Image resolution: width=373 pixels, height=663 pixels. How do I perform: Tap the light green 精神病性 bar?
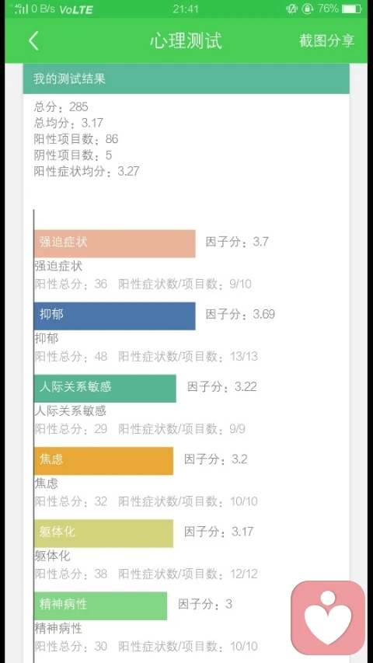[x=101, y=605]
